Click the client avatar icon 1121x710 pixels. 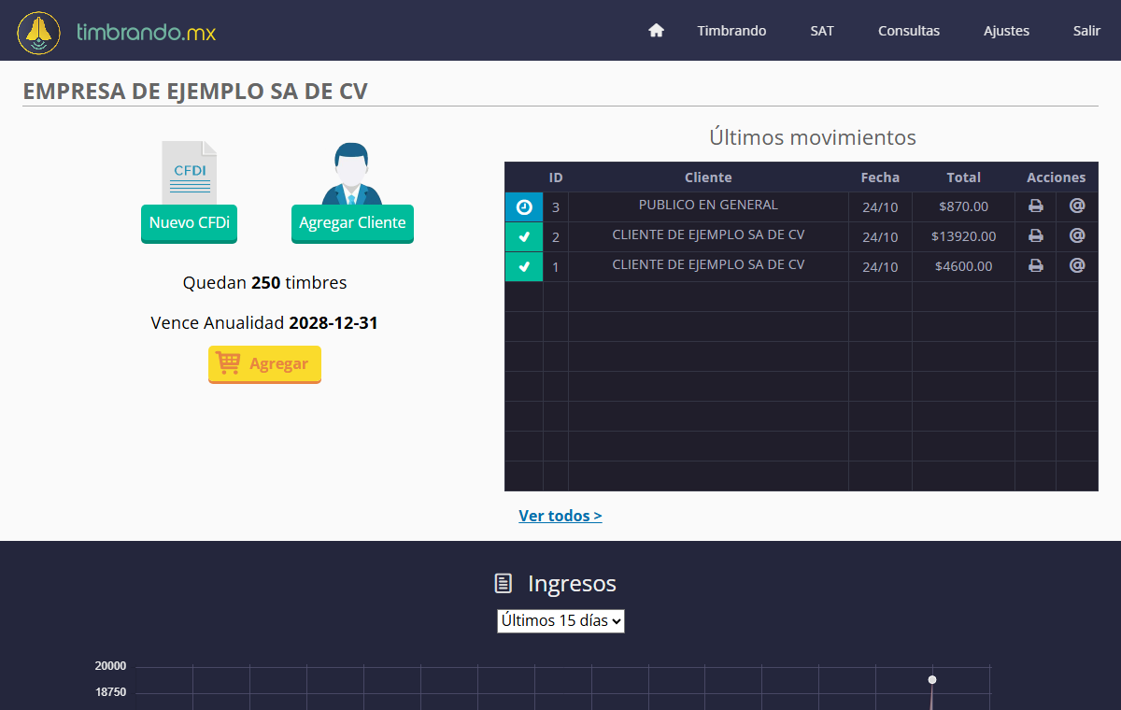pyautogui.click(x=352, y=174)
